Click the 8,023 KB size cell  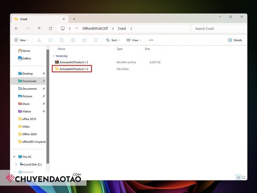click(155, 62)
